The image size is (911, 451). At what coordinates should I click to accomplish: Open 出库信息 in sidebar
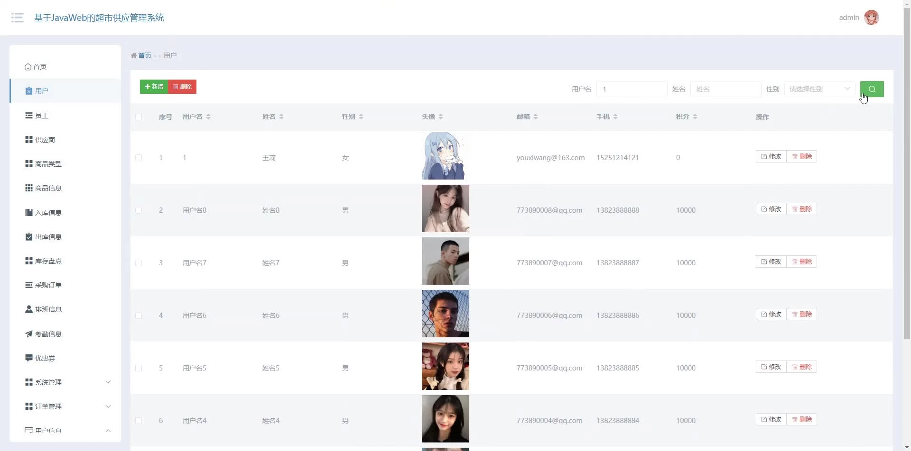[65, 237]
